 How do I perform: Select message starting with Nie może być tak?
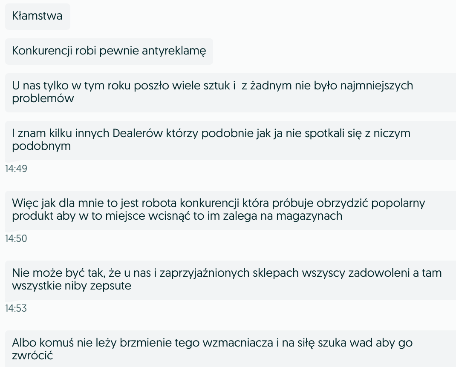231,280
